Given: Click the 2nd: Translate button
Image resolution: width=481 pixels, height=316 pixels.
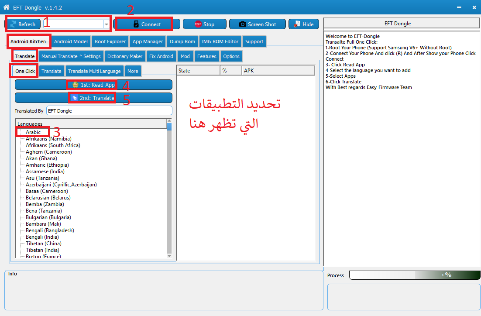Looking at the screenshot, I should click(93, 98).
